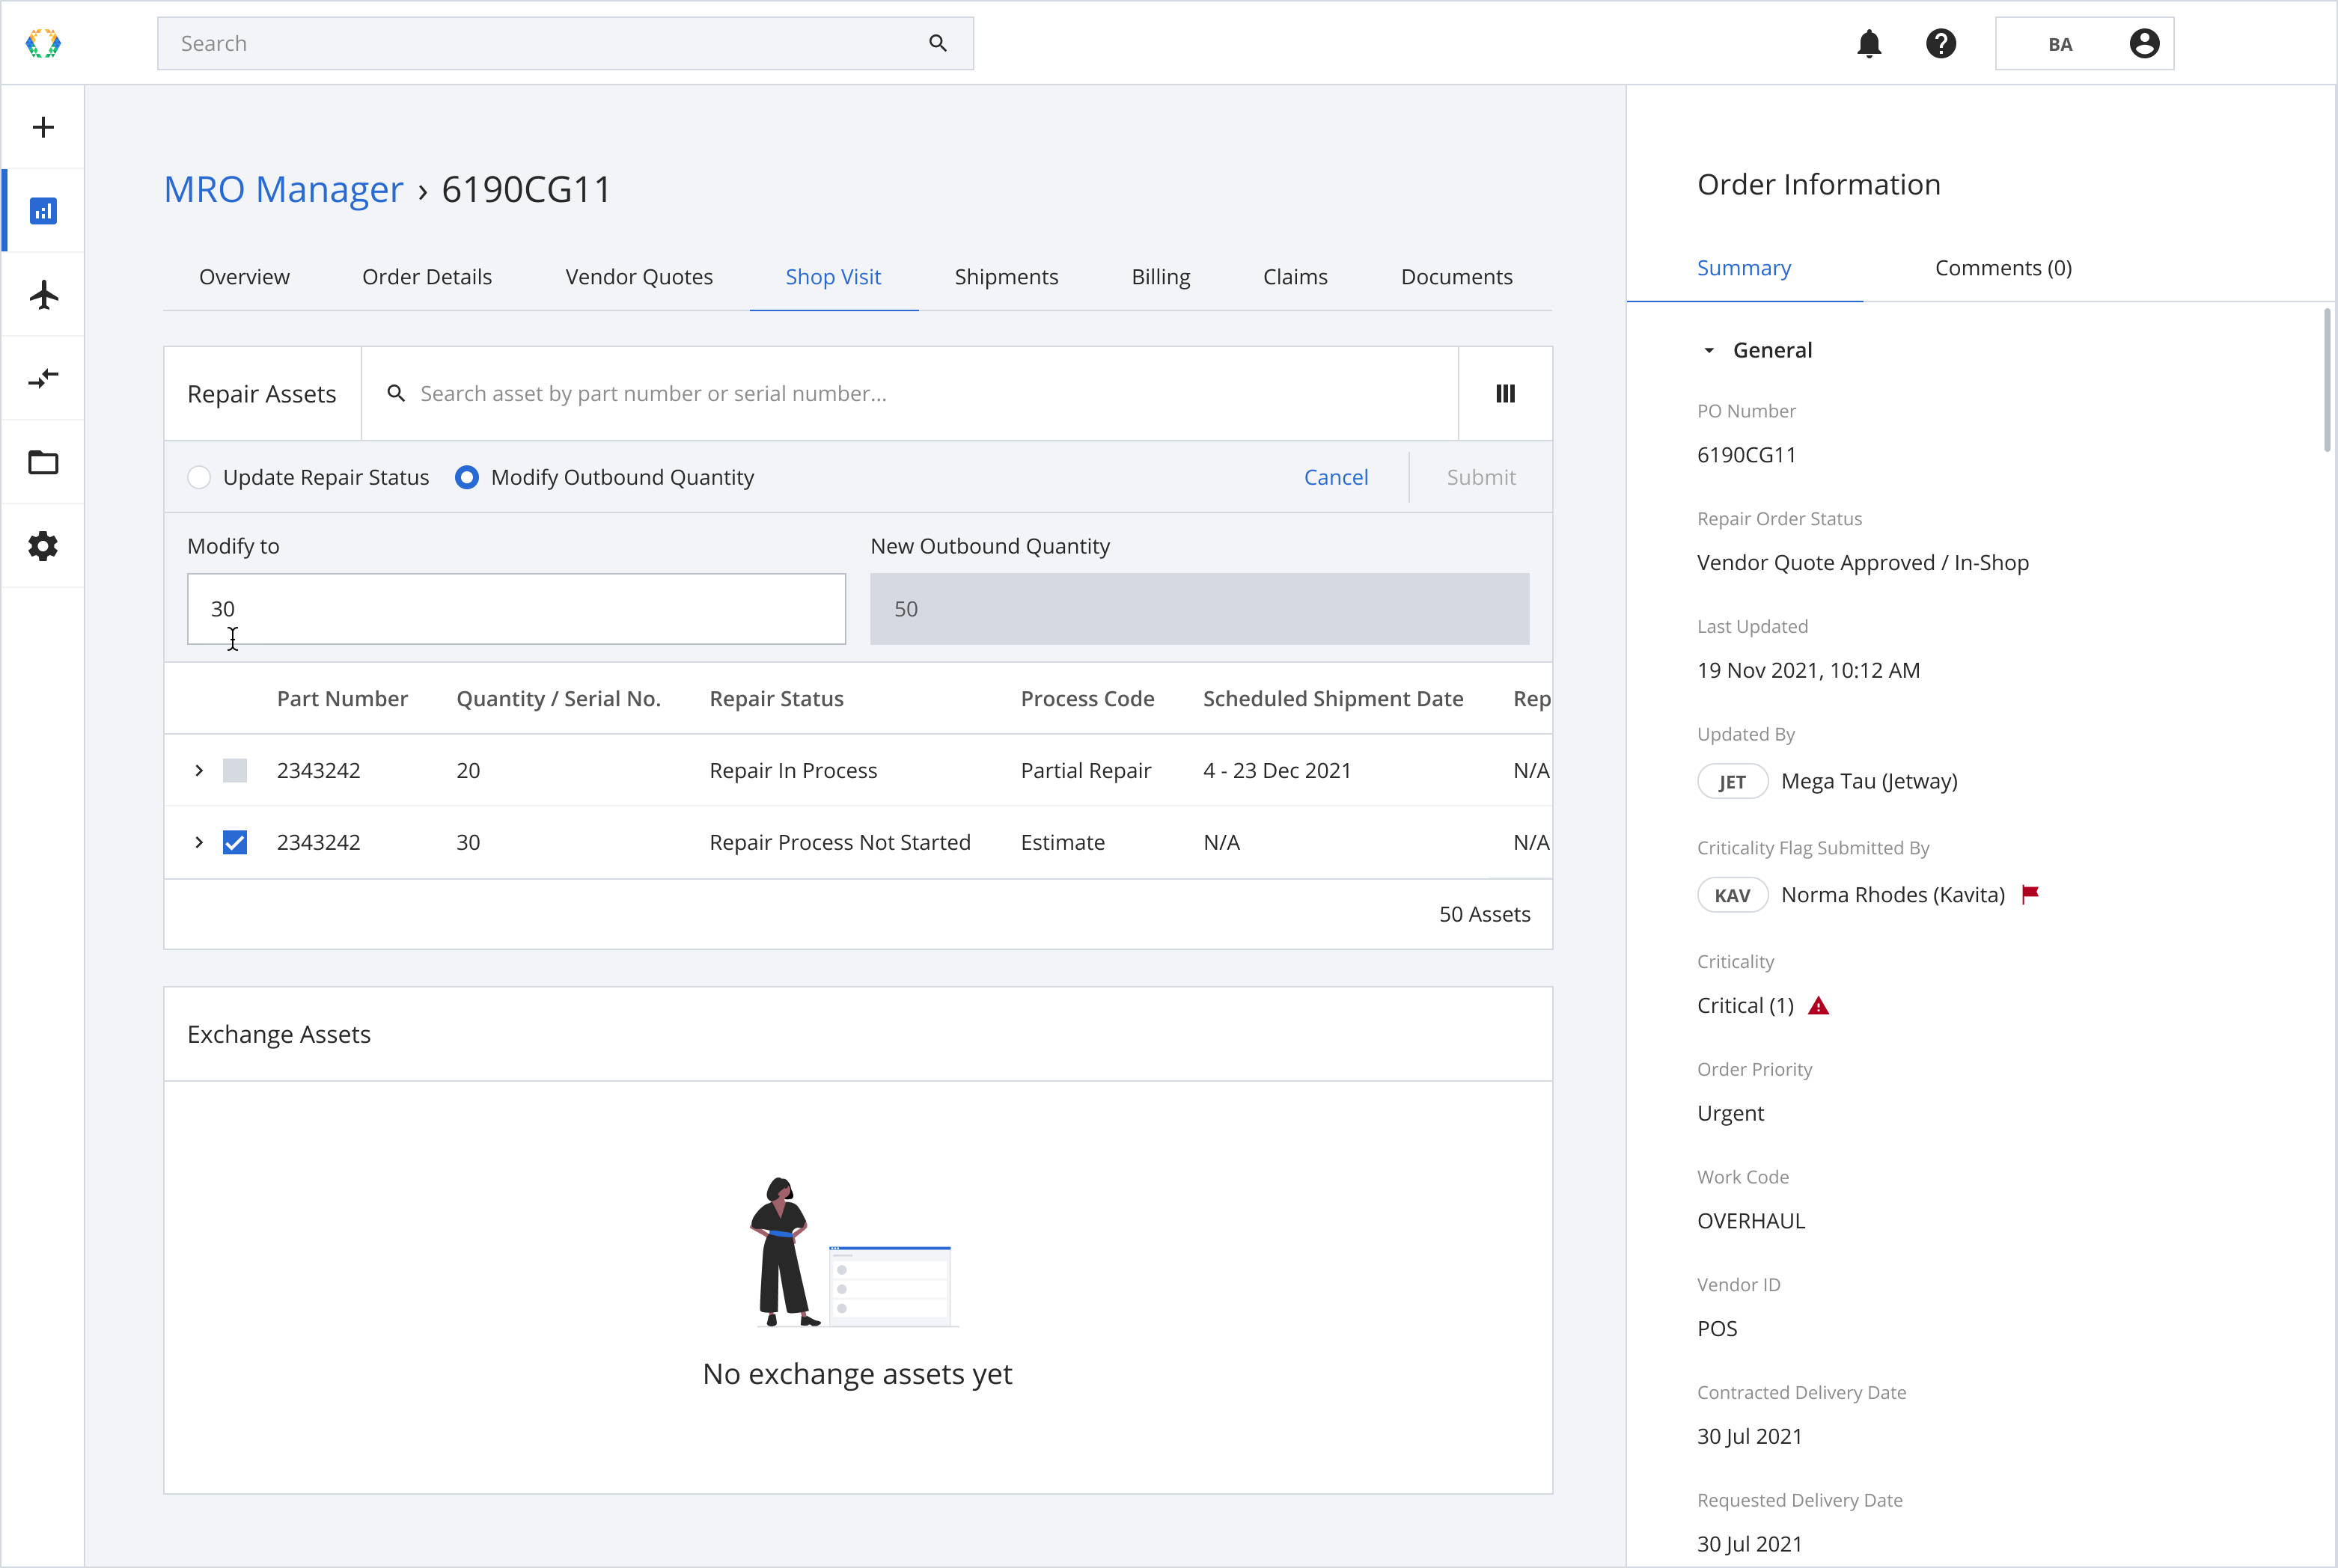Open the folder icon in sidebar
2338x1568 pixels.
tap(43, 462)
